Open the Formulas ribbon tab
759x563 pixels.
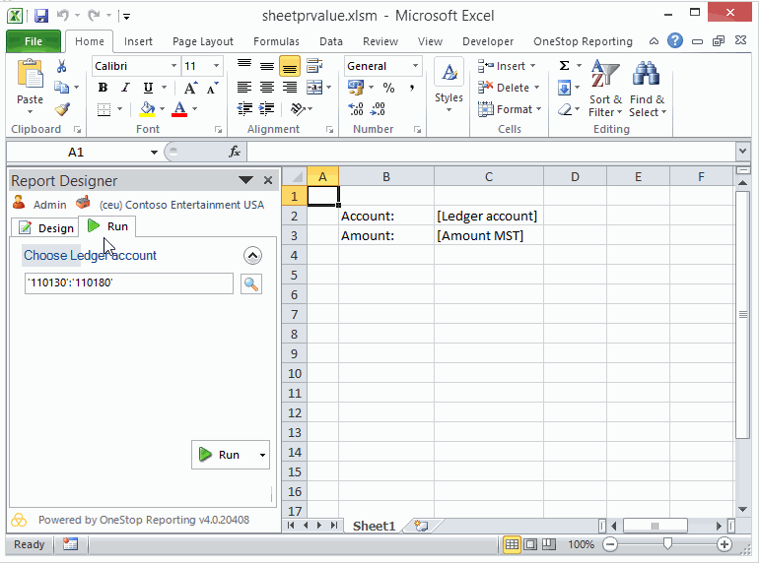276,41
